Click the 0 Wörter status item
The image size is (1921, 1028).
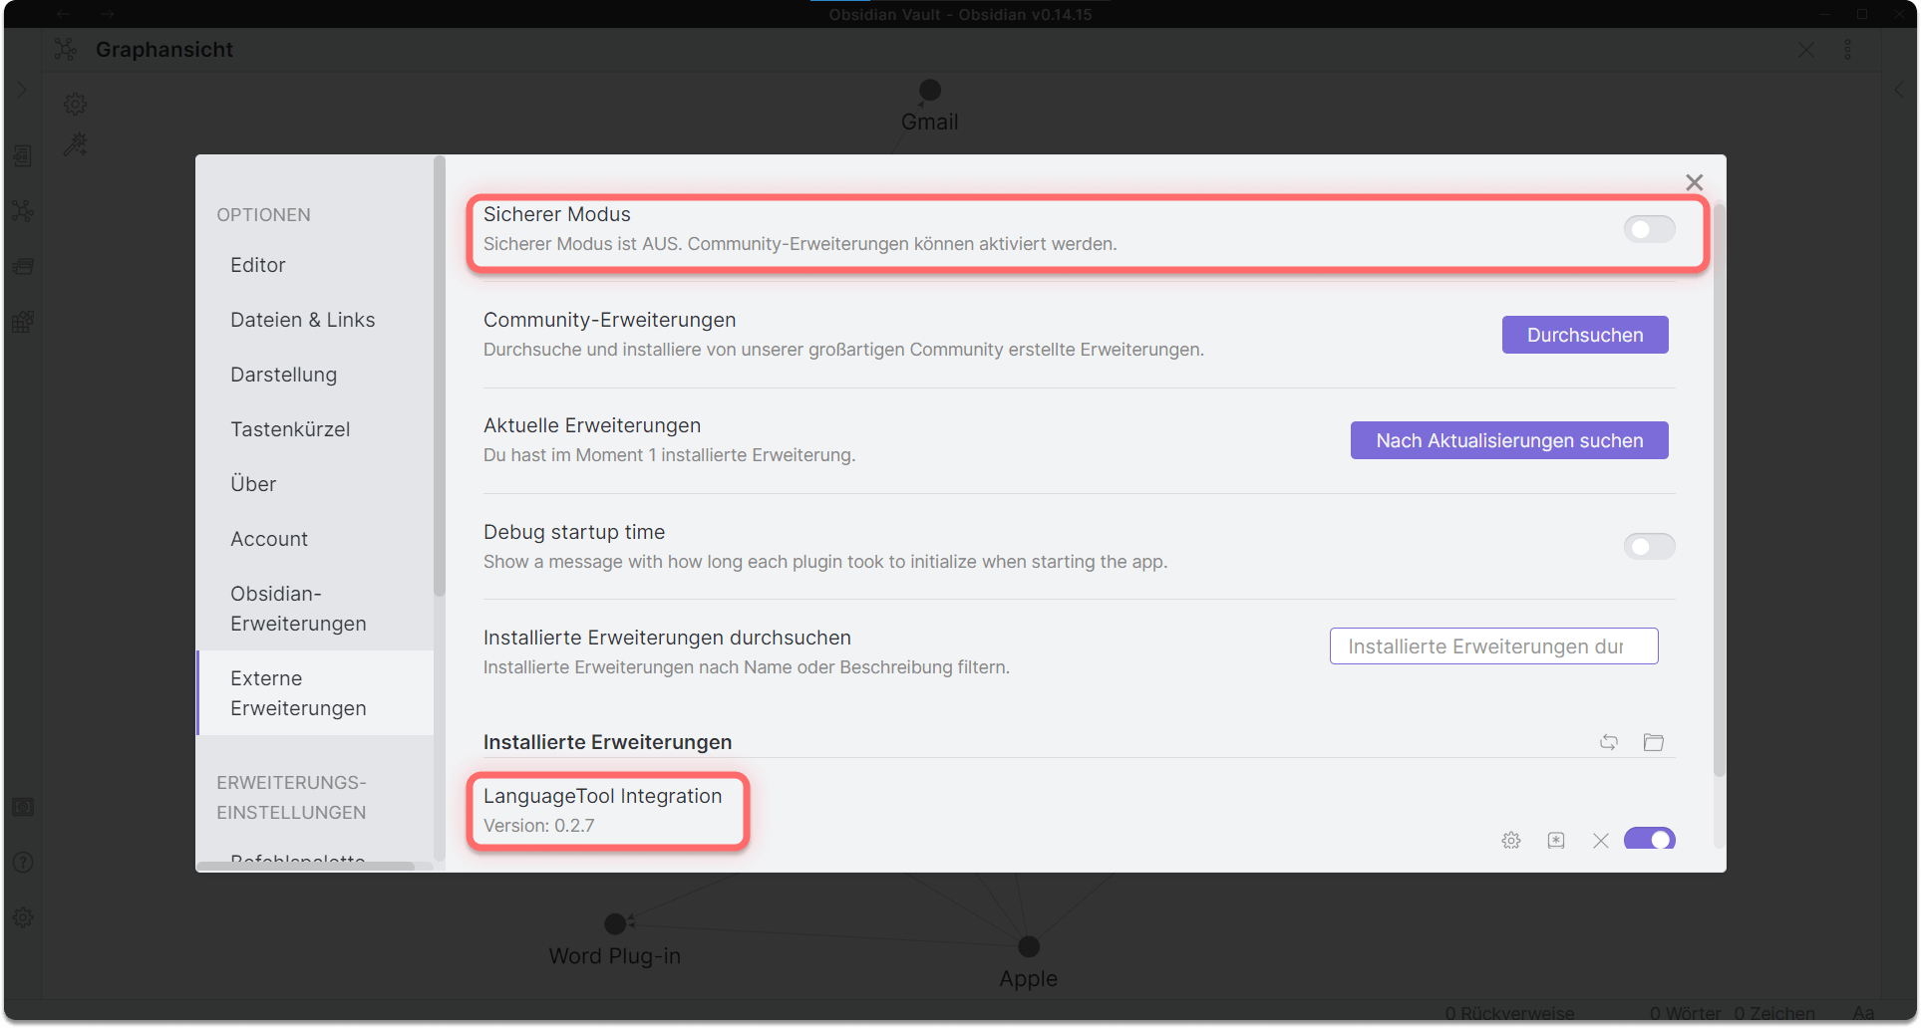[x=1685, y=1013]
